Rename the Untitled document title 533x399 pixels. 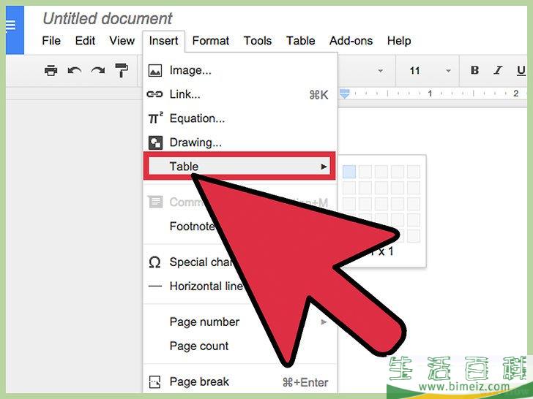pyautogui.click(x=108, y=18)
